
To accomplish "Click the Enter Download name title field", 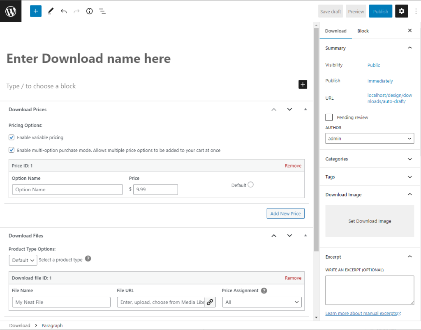I will [89, 58].
